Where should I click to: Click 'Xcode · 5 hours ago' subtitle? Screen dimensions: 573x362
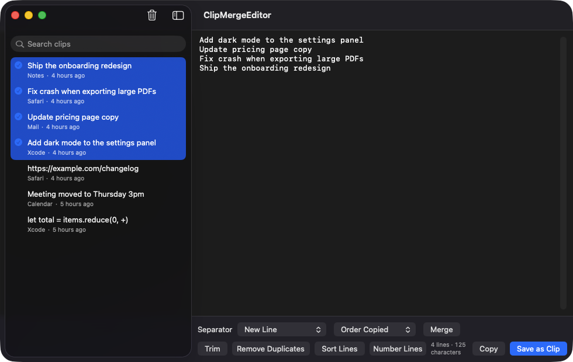[x=57, y=229]
